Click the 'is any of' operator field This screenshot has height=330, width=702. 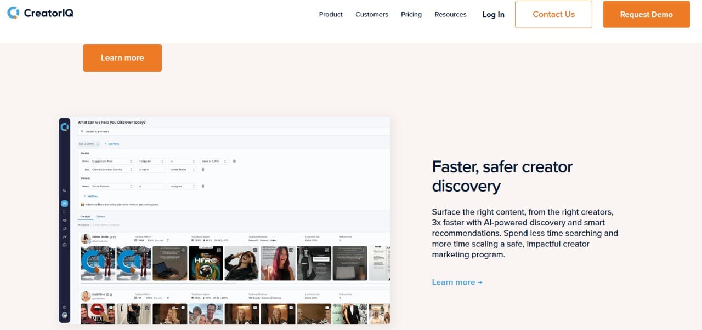tap(151, 170)
